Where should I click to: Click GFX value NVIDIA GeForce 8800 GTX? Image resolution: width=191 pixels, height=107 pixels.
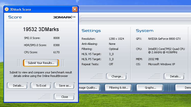coord(164,39)
